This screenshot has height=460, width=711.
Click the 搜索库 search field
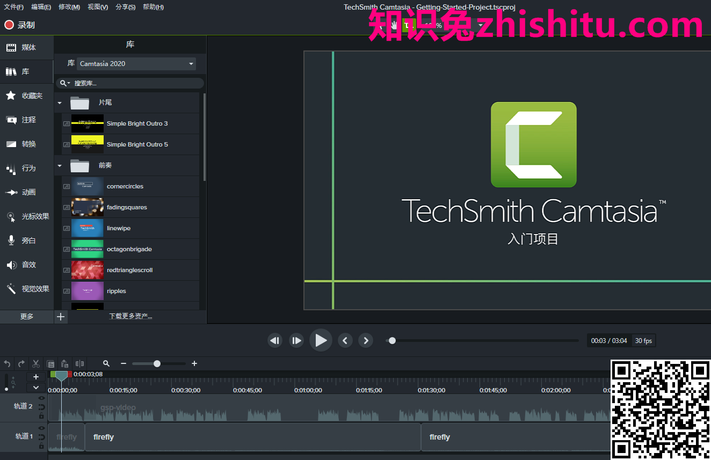pyautogui.click(x=130, y=83)
